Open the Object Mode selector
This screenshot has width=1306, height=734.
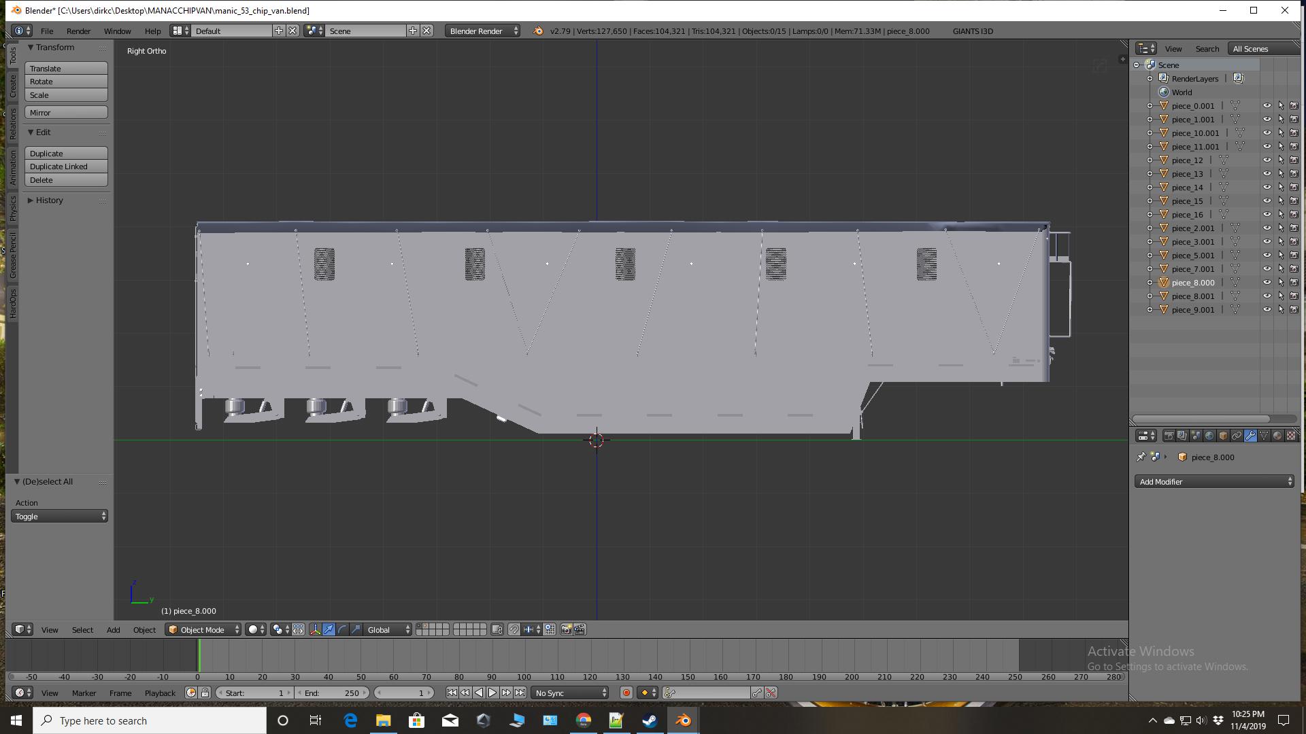[203, 629]
